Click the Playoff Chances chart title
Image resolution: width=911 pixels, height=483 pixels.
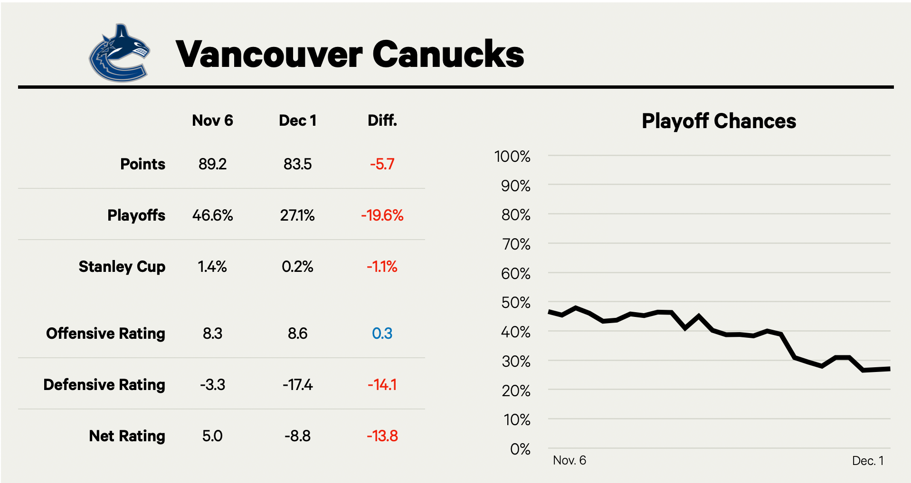[x=719, y=121]
